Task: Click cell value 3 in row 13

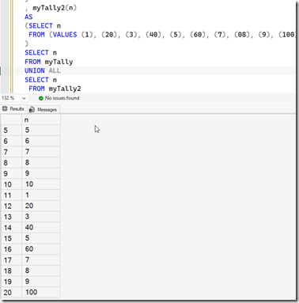Action: (41, 217)
